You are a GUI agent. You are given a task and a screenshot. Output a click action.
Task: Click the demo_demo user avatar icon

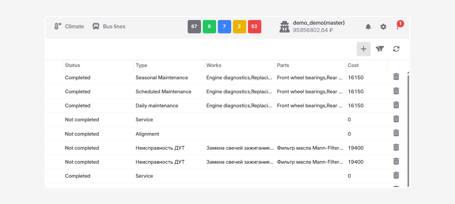tap(285, 27)
